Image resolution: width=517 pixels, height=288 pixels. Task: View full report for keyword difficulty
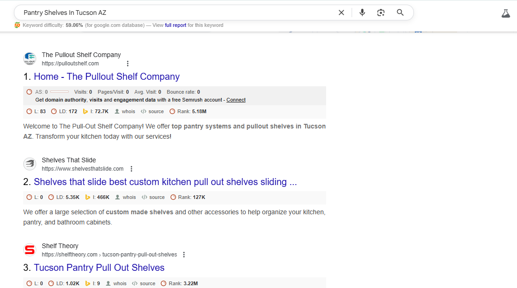(x=175, y=25)
